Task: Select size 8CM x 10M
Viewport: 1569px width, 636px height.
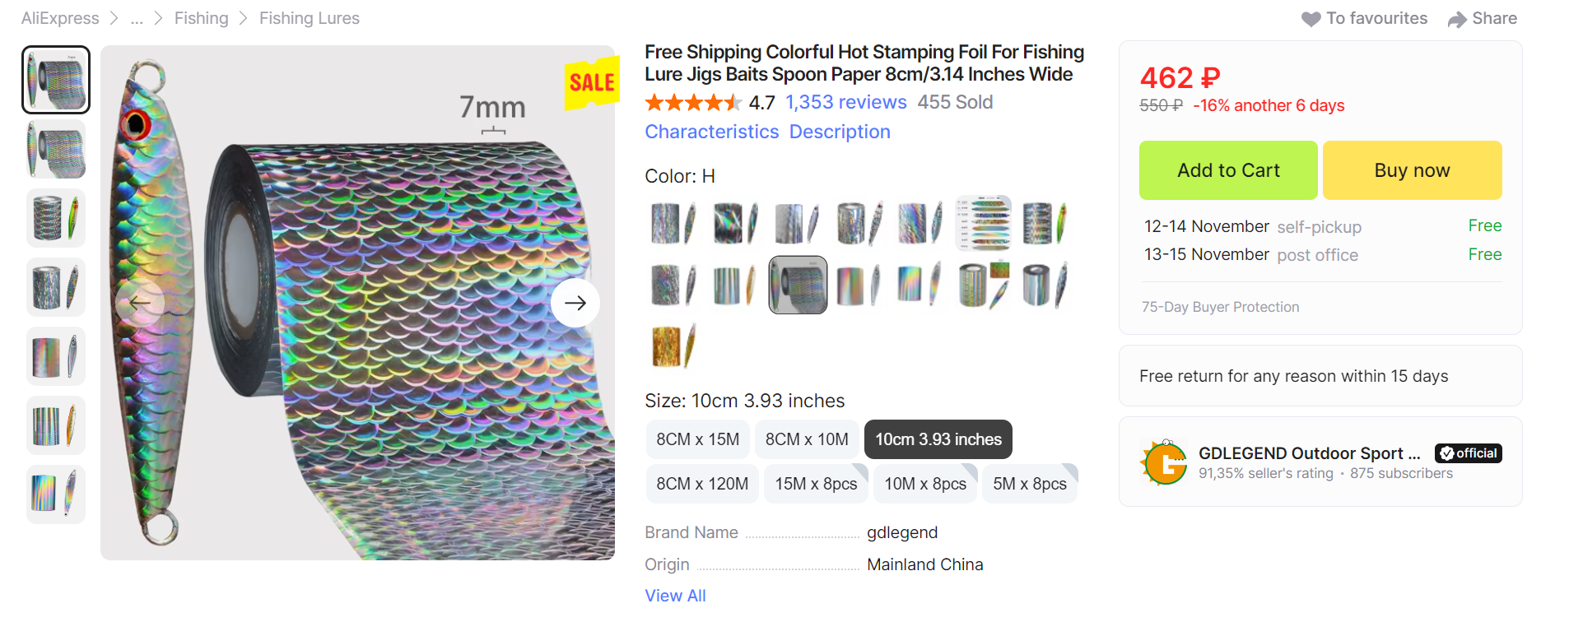Action: 807,439
